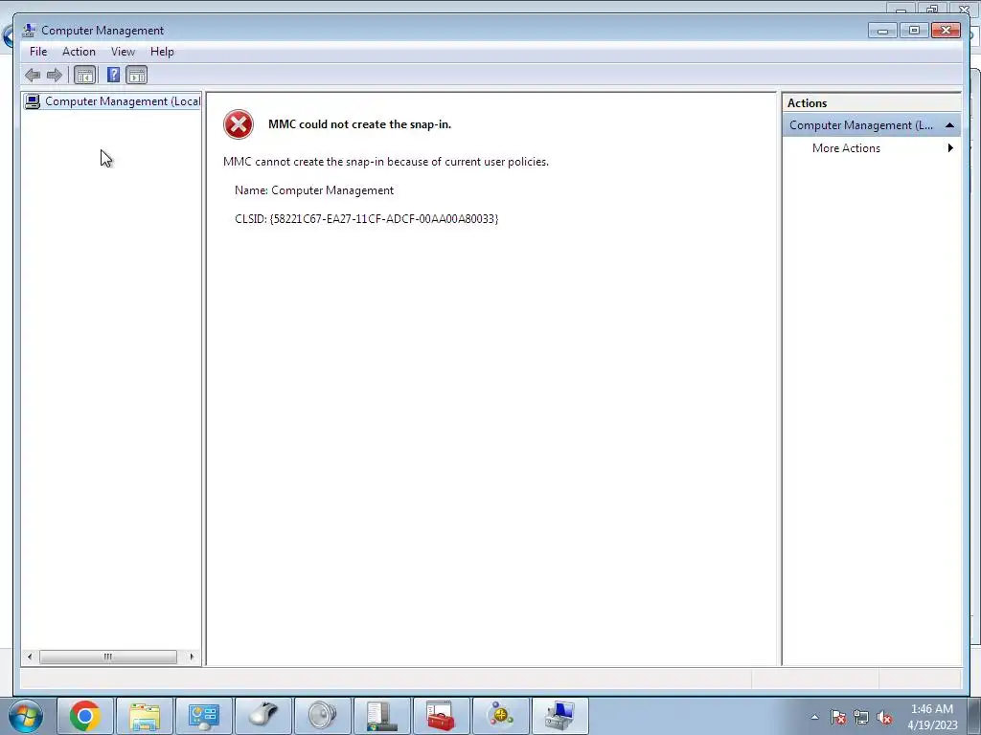
Task: Click the Computer Management title bar icon
Action: click(x=28, y=30)
